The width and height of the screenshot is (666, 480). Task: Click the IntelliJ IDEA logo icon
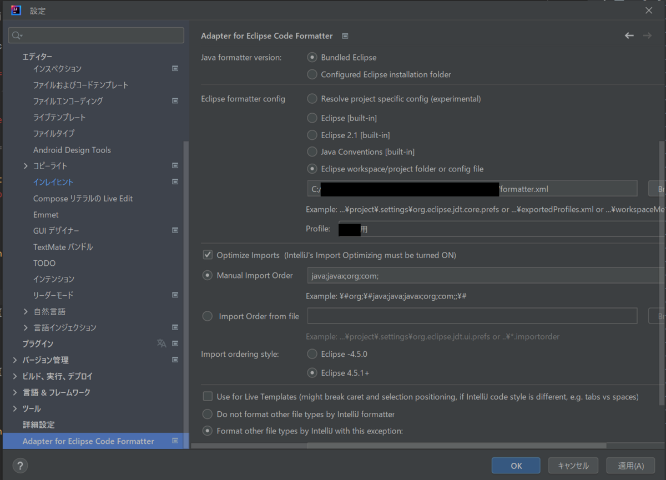point(16,11)
